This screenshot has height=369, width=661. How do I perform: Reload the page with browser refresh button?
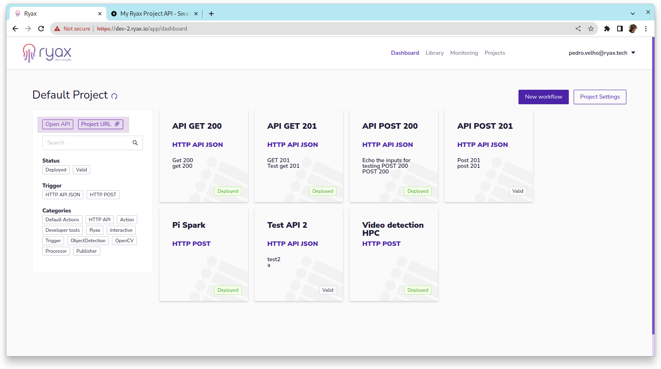41,29
